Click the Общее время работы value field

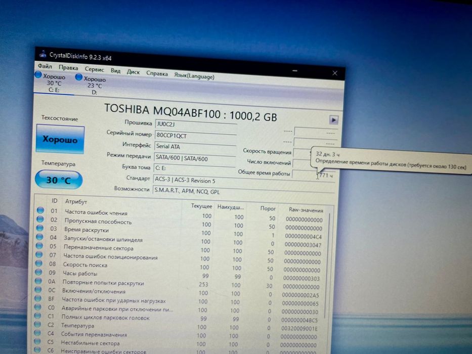(313, 175)
